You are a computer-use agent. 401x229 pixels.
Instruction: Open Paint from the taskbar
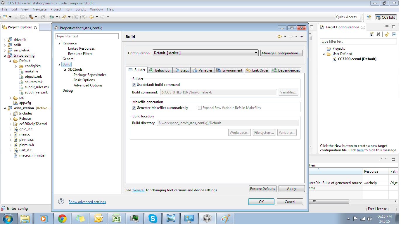coord(225,218)
